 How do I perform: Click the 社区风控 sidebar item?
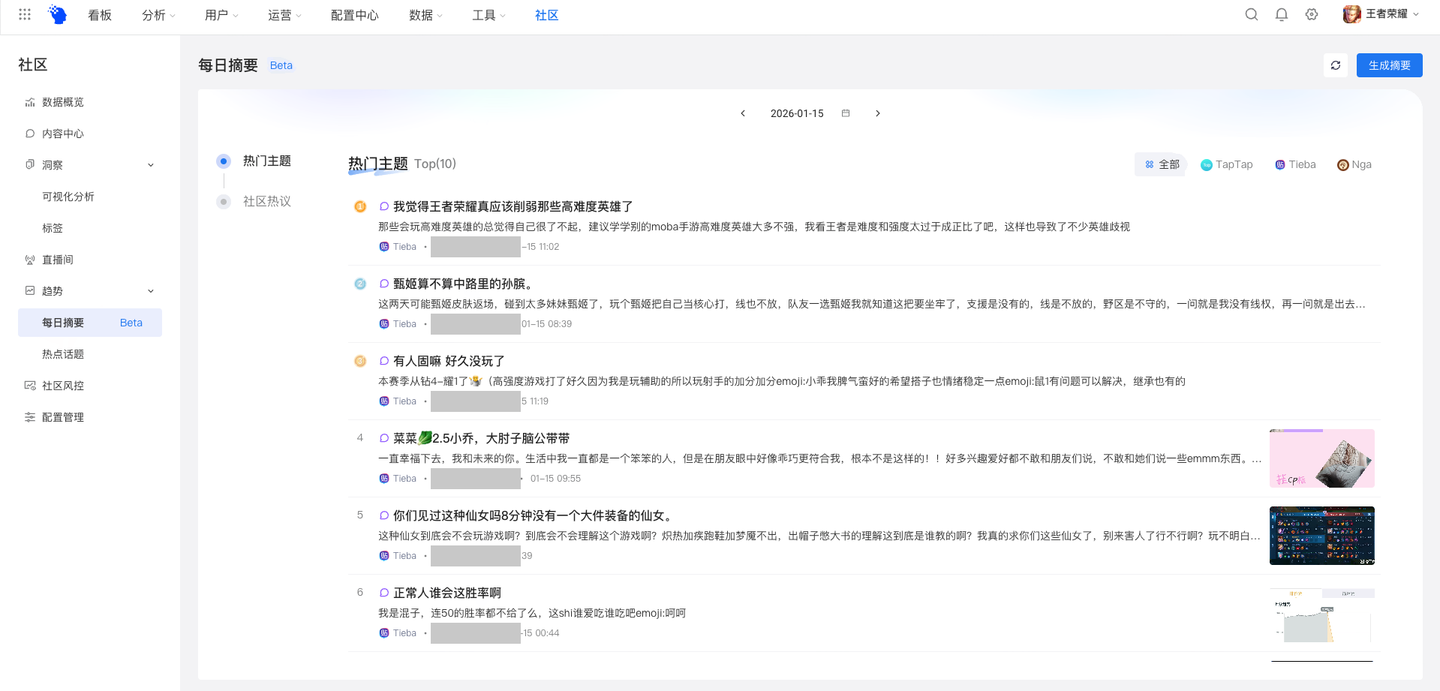pyautogui.click(x=90, y=386)
